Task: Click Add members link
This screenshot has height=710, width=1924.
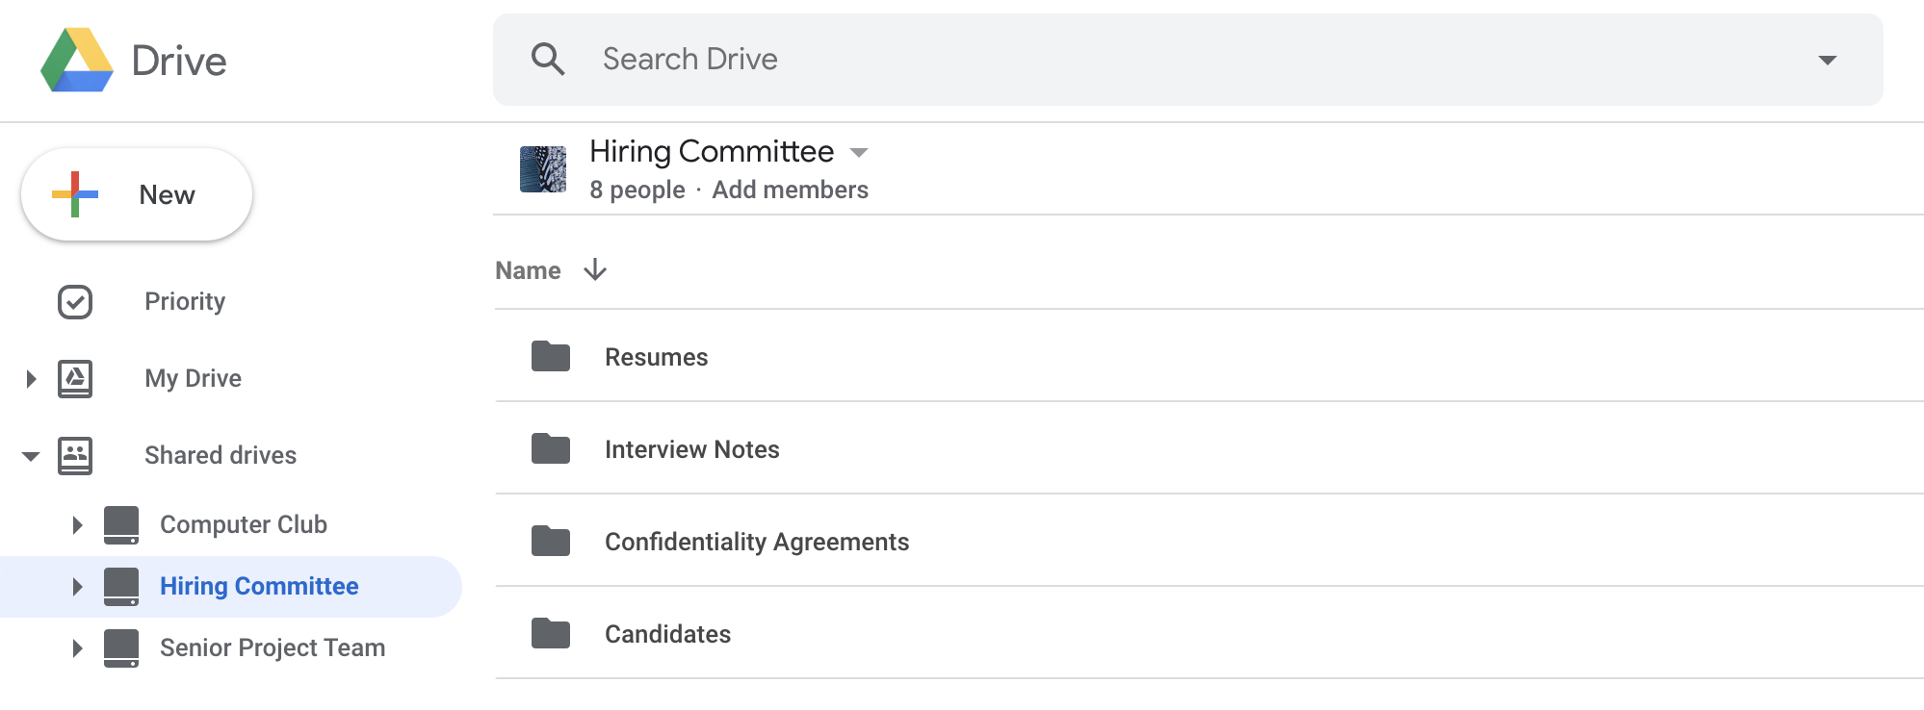Action: click(x=790, y=190)
